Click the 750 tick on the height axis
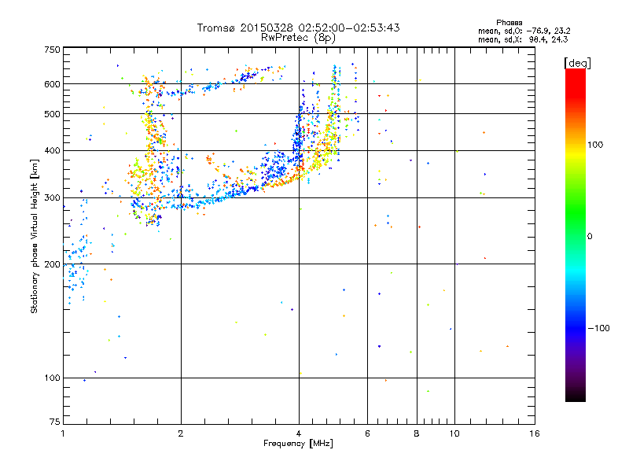Image resolution: width=629 pixels, height=472 pixels. (x=52, y=50)
